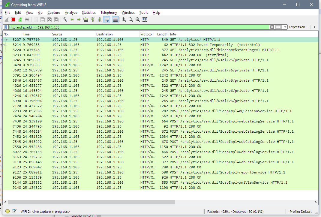The width and height of the screenshot is (321, 217).
Task: Open the Analyze menu
Action: click(x=71, y=13)
